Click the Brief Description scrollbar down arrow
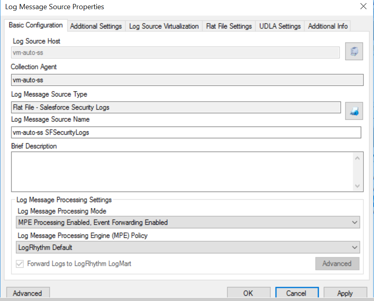This screenshot has width=374, height=301. click(357, 186)
